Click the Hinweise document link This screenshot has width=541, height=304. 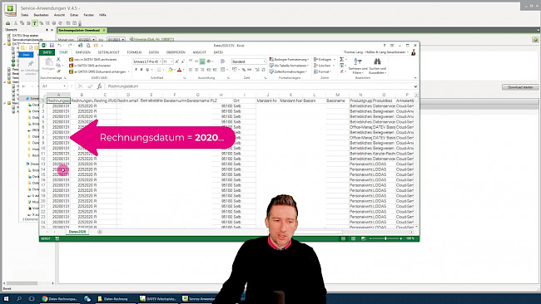point(153,39)
